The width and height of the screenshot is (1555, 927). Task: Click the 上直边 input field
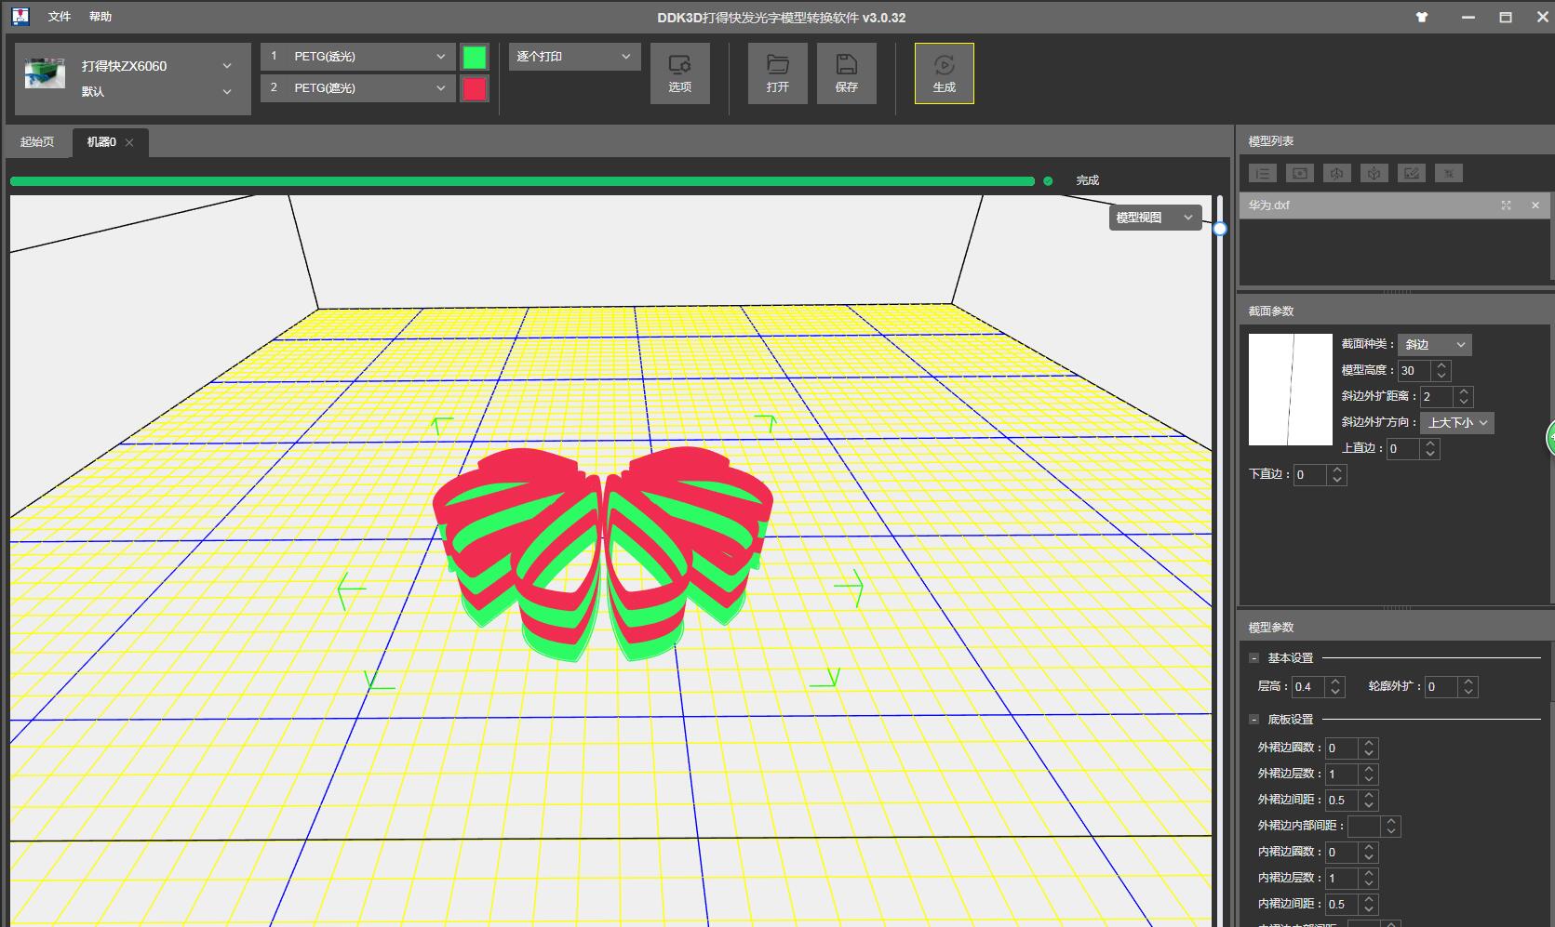tap(1403, 449)
